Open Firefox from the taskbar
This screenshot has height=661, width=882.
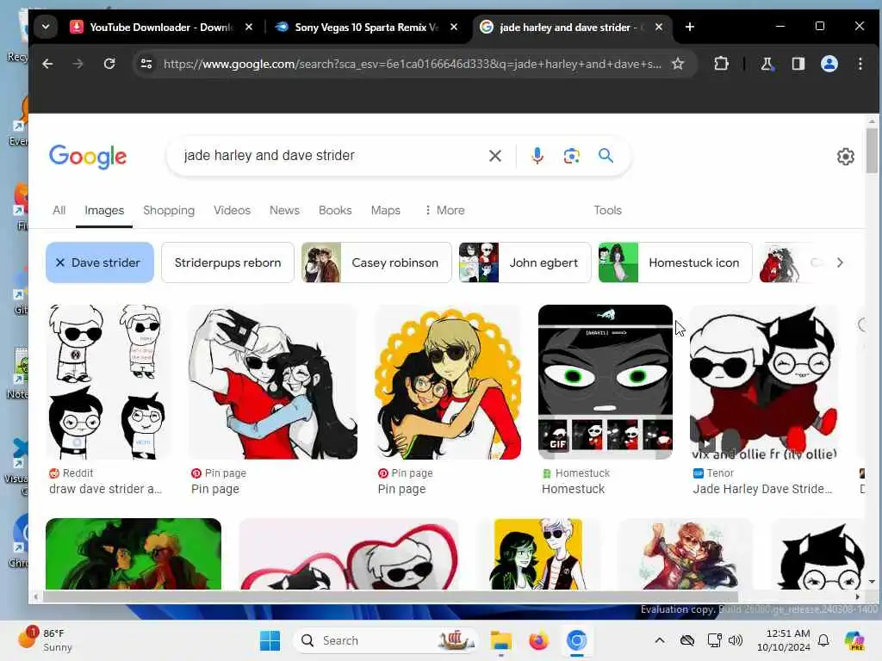point(538,640)
